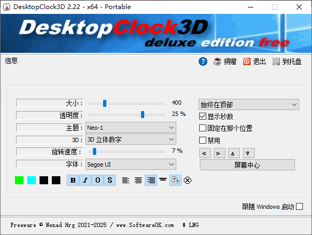The height and width of the screenshot is (235, 312).
Task: Uncheck the 显示秒数 checkbox
Action: point(202,116)
